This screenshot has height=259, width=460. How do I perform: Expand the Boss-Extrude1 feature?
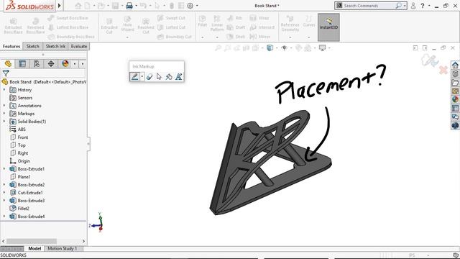click(x=4, y=169)
